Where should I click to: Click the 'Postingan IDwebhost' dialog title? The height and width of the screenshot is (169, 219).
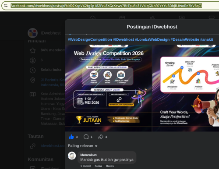coord(152,27)
